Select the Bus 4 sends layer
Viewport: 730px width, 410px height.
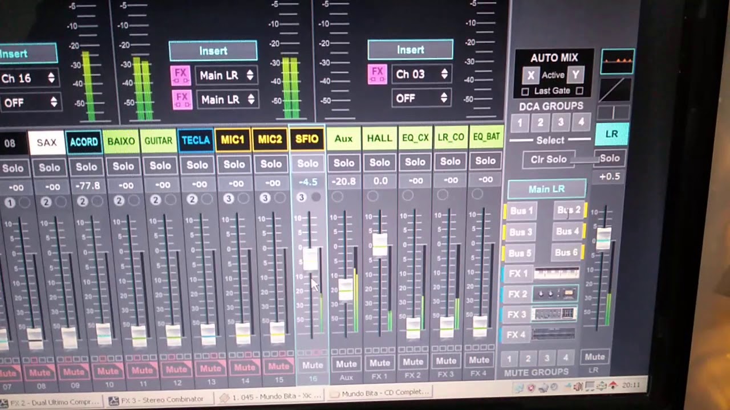click(x=567, y=231)
